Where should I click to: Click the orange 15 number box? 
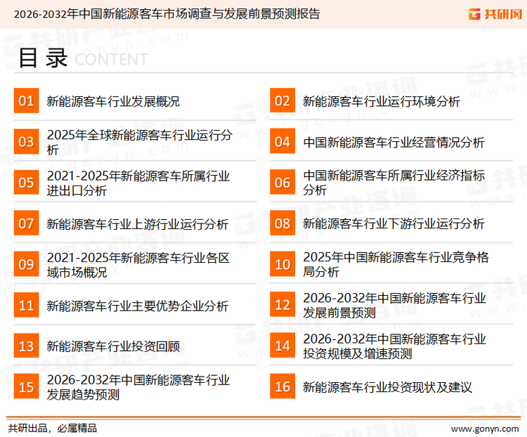pos(26,386)
